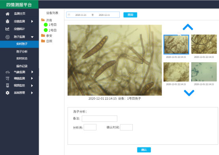Open 虫情统计 menu entry
The image size is (219, 155).
19,29
